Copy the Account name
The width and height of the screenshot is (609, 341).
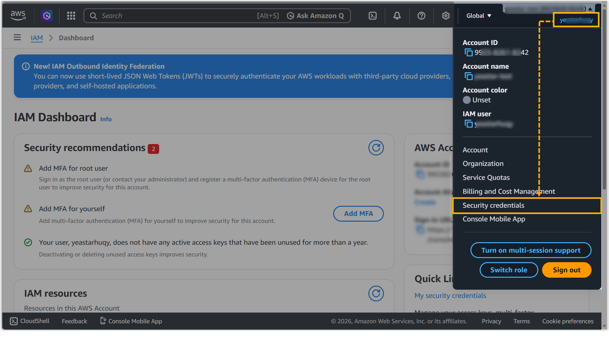[x=468, y=76]
